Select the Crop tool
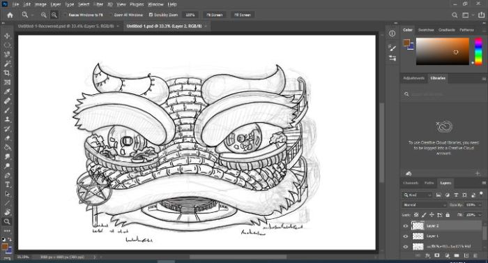This screenshot has width=488, height=263. 7,73
